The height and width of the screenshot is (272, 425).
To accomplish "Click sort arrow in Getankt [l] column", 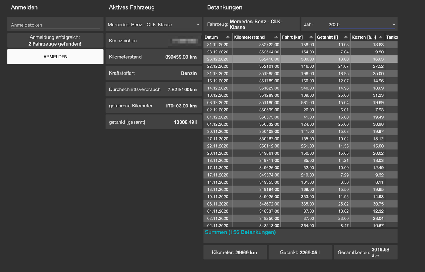I will [346, 37].
